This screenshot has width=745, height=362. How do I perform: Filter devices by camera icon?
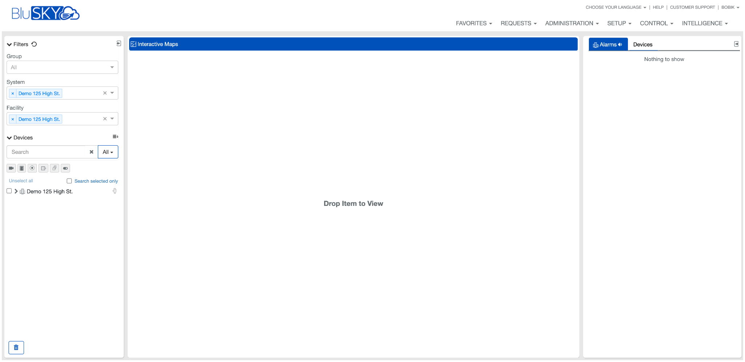pyautogui.click(x=11, y=168)
